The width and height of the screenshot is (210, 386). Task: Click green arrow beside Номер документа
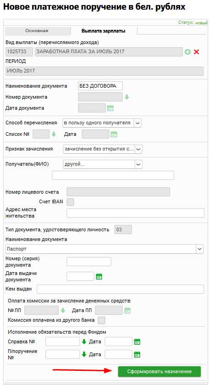click(x=127, y=97)
